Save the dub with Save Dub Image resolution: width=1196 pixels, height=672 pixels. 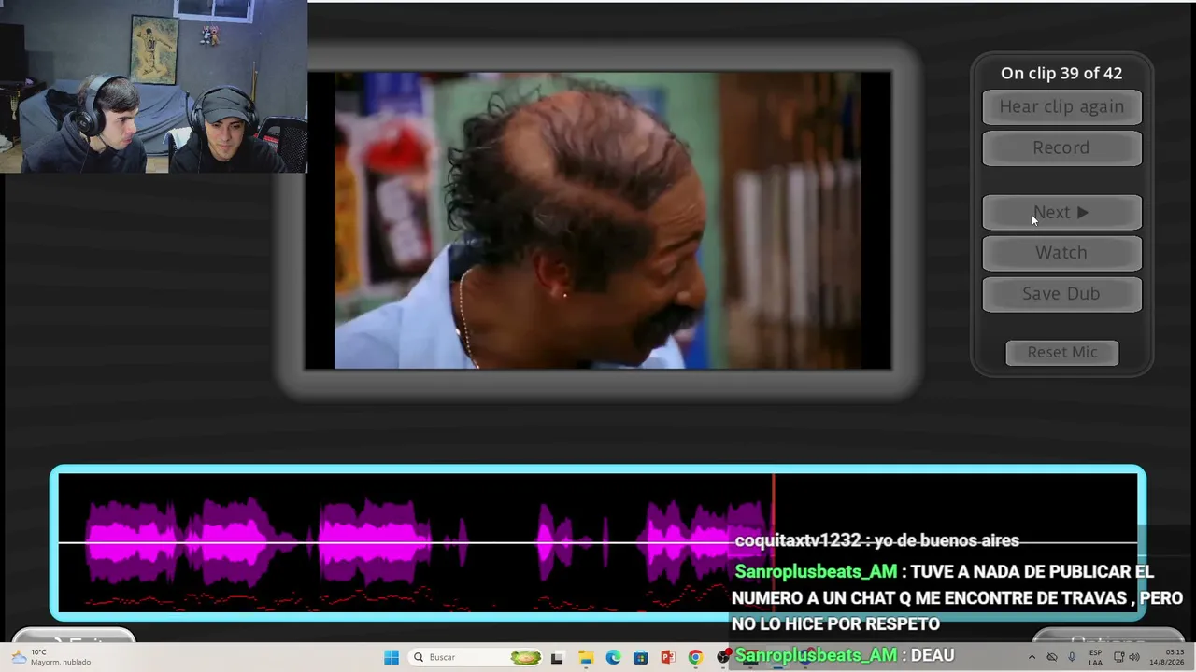click(1061, 294)
